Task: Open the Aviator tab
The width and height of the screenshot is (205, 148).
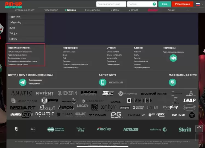Action: coord(153,10)
